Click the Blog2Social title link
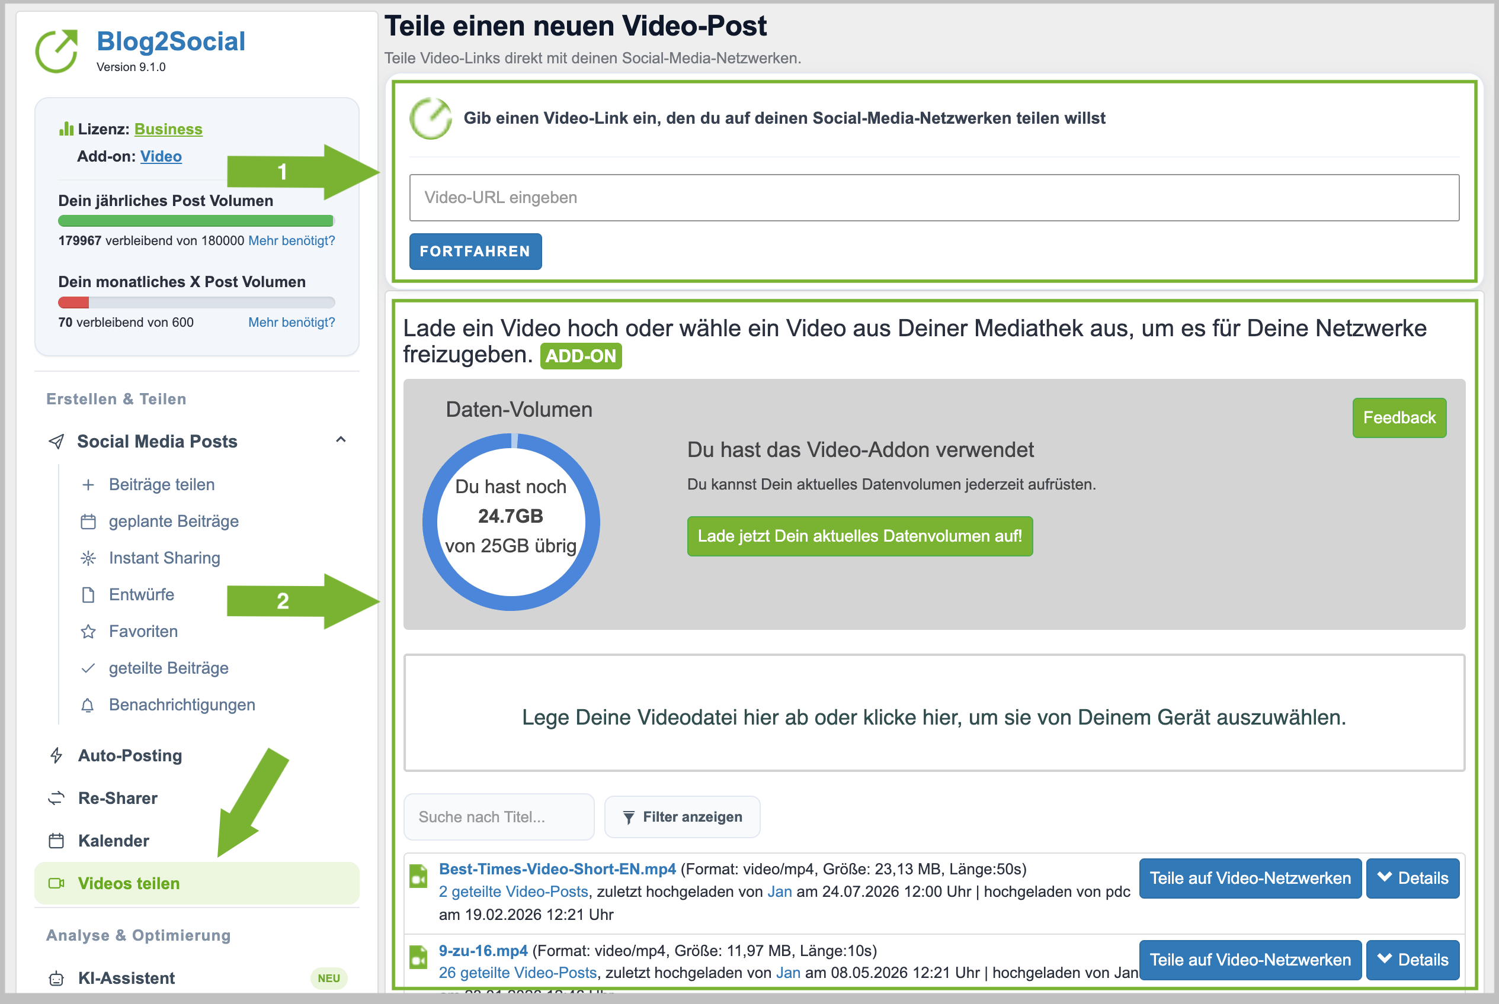1499x1004 pixels. (x=171, y=41)
